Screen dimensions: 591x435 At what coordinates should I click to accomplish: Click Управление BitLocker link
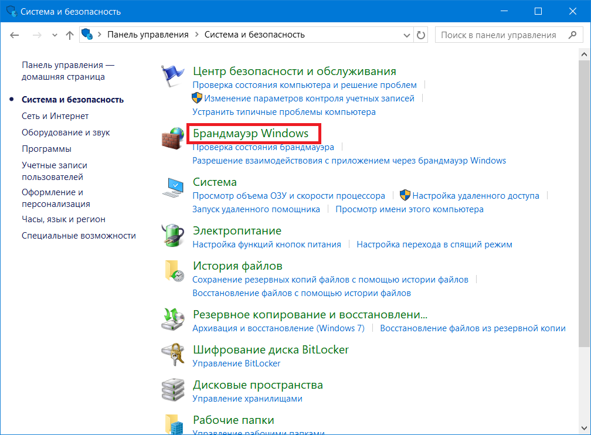tap(236, 363)
